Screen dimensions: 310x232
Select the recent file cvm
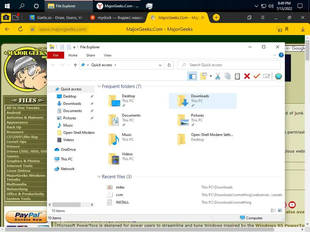point(119,195)
